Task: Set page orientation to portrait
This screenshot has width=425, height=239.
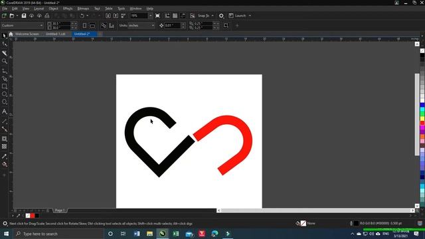Action: [x=84, y=25]
